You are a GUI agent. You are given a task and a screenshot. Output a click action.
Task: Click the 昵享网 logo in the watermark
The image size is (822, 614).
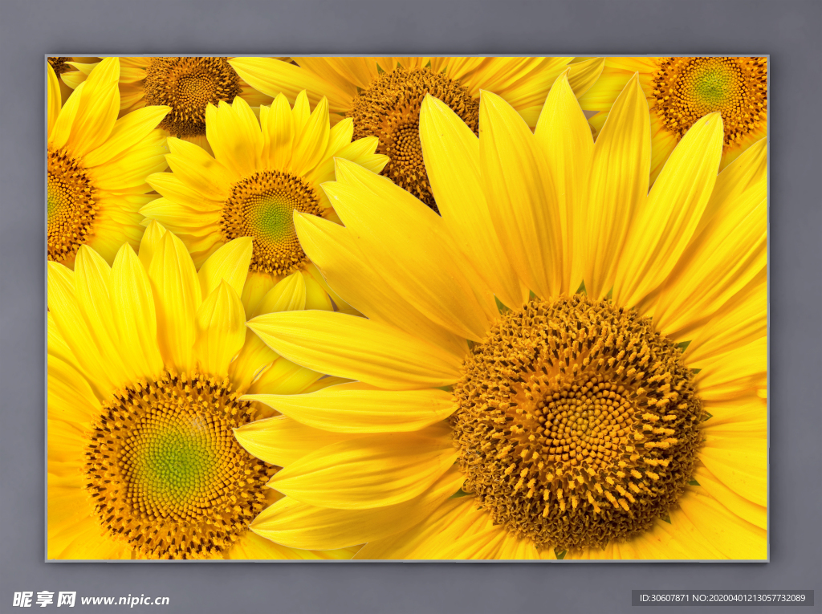tap(44, 600)
